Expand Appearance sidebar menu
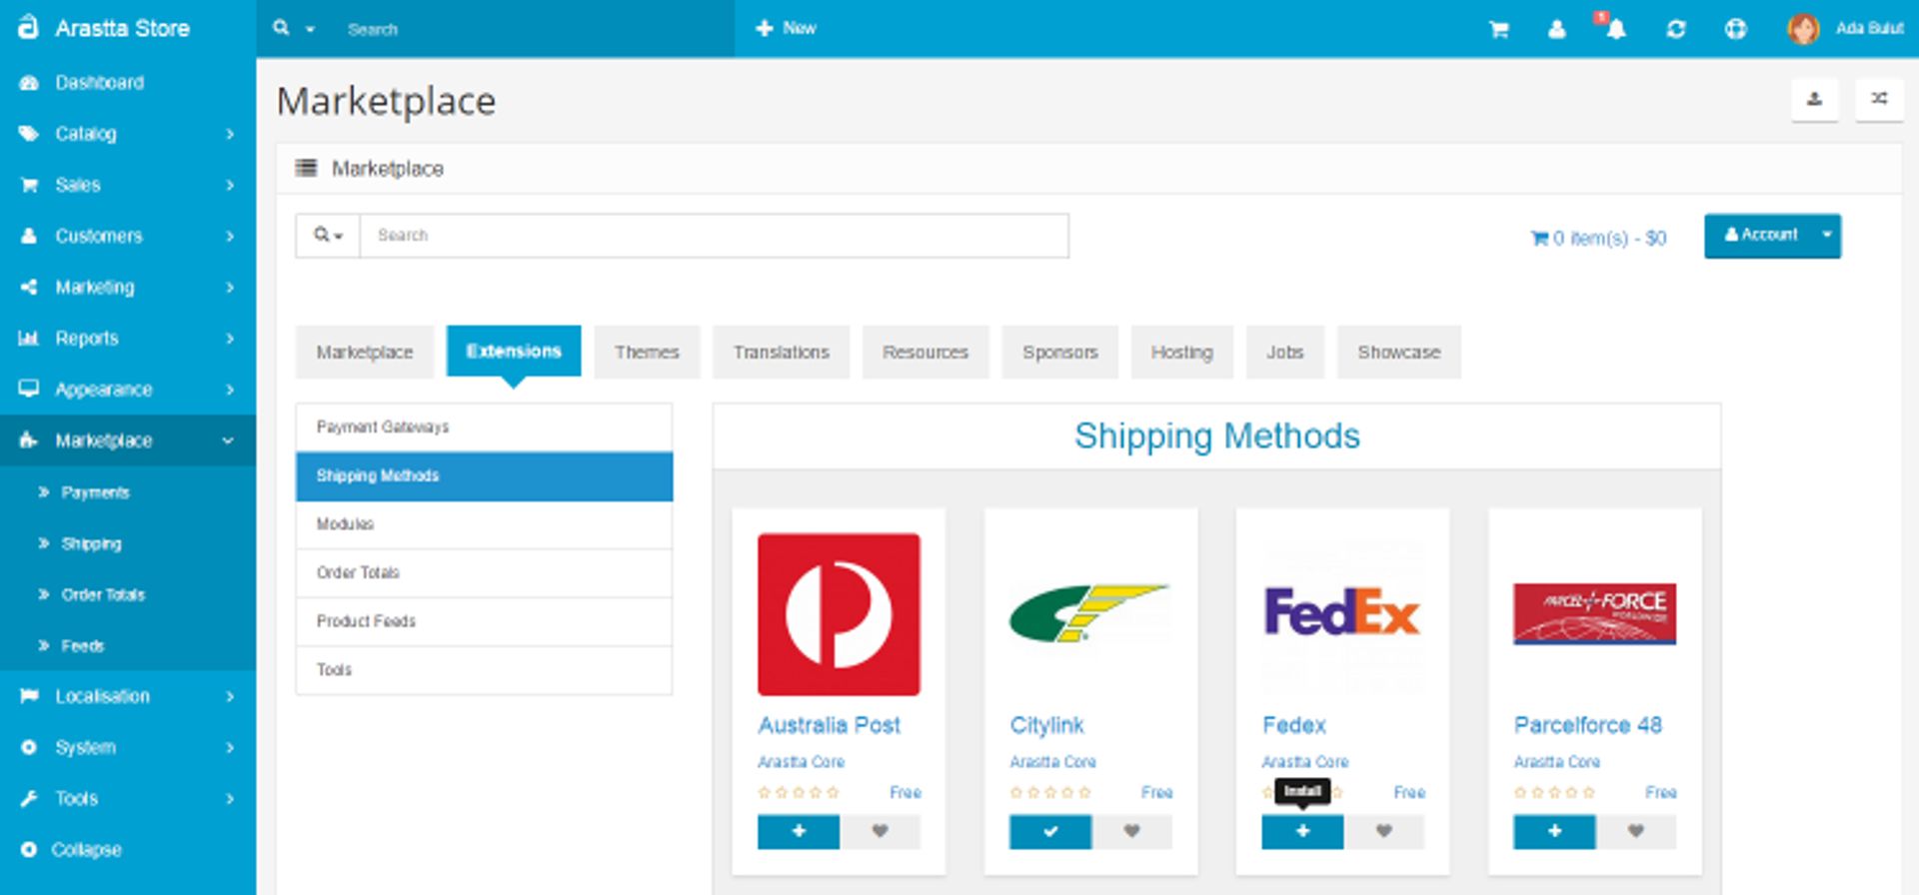 click(x=128, y=389)
